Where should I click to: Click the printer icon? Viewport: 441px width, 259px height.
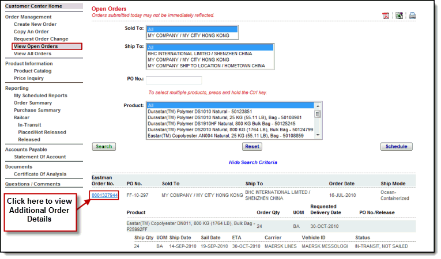point(412,16)
